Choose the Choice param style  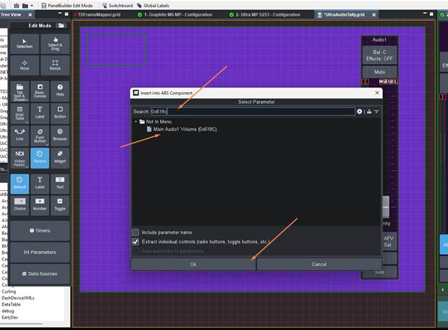click(19, 205)
